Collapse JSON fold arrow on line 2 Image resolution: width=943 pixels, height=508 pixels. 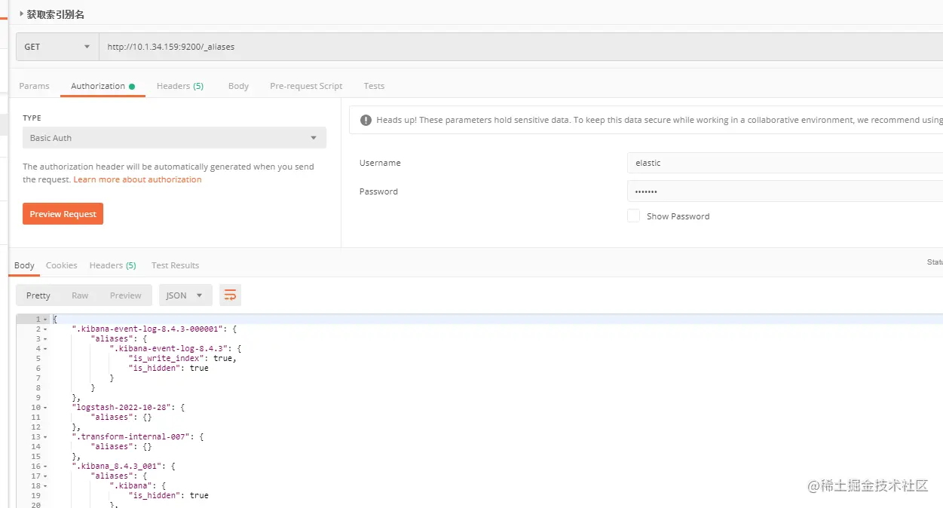coord(45,329)
